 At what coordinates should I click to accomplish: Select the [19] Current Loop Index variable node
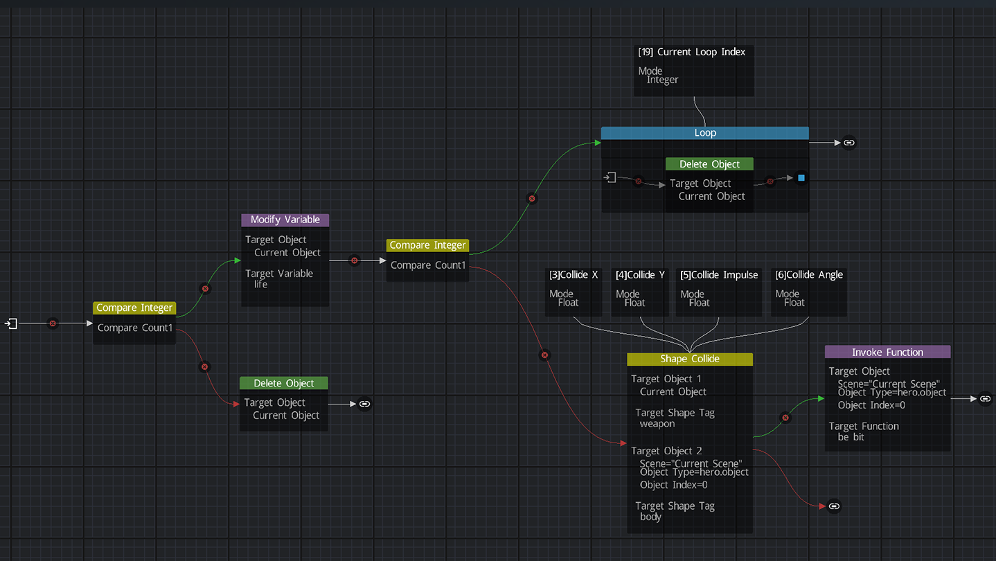(x=693, y=70)
